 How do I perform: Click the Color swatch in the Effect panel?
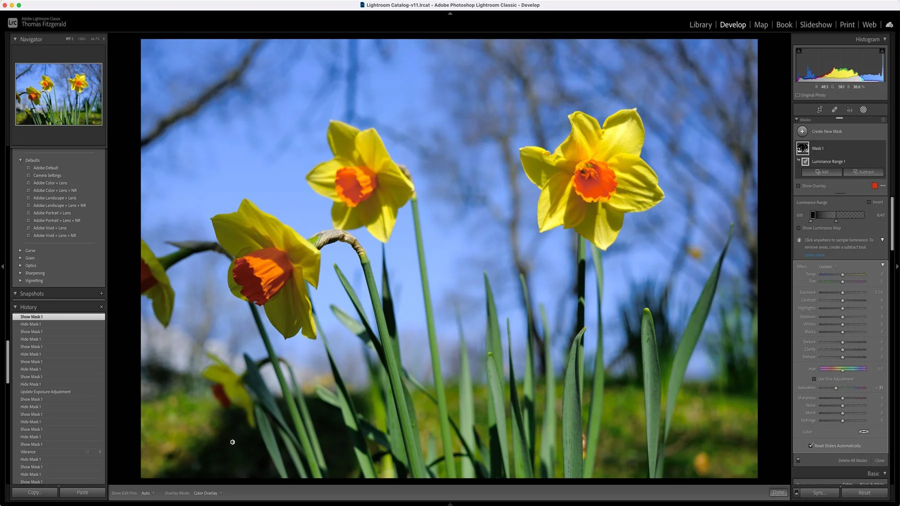[x=863, y=432]
